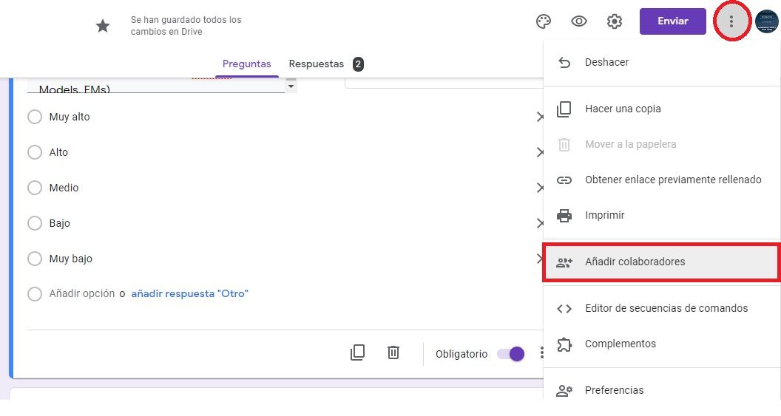Click the copy icon beside Hacer una copia
The image size is (781, 416).
coord(564,109)
